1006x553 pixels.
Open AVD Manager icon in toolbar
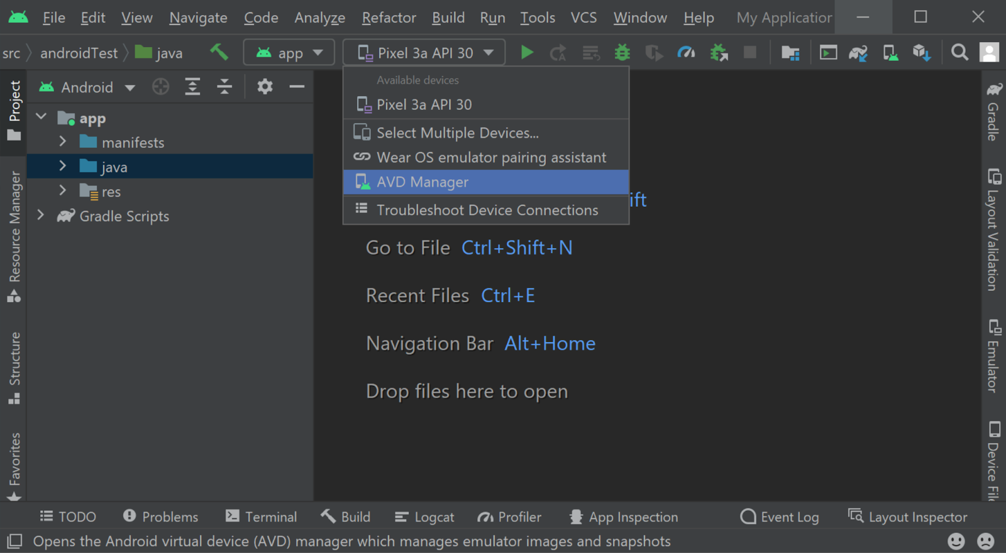tap(890, 53)
